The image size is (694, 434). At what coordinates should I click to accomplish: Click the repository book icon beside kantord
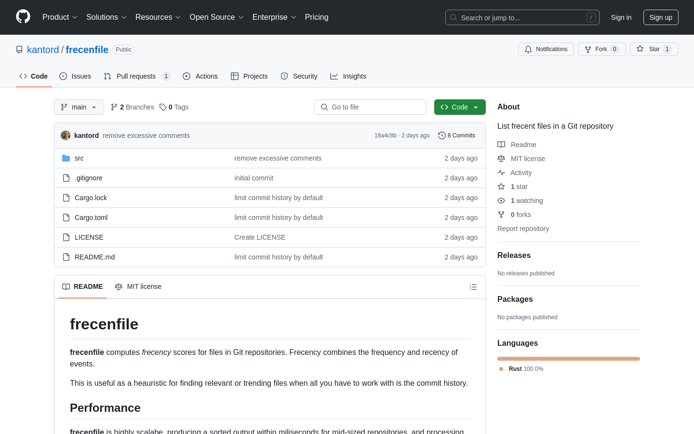19,50
